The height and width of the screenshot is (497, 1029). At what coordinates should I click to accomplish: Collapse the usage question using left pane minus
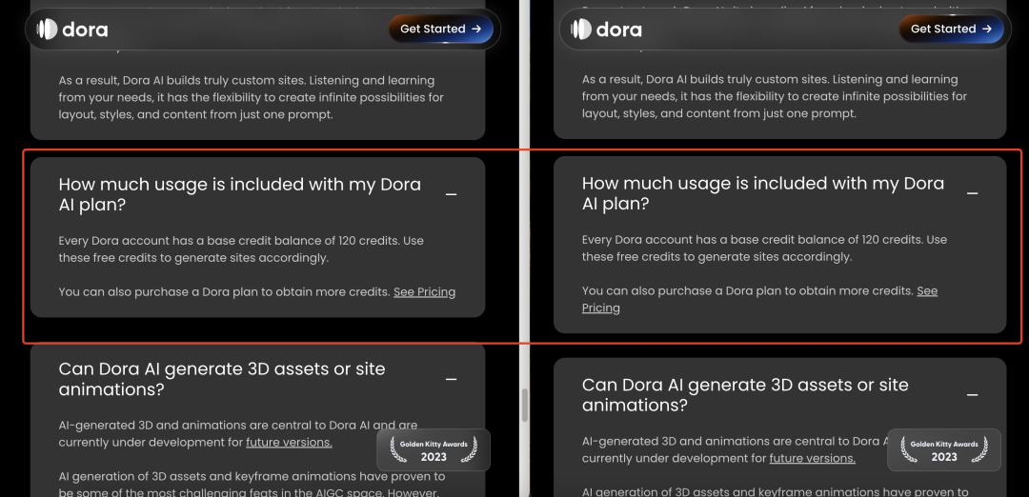[451, 194]
